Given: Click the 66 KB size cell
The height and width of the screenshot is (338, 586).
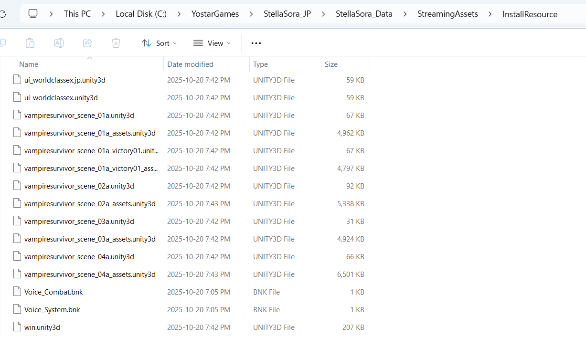Looking at the screenshot, I should (355, 256).
